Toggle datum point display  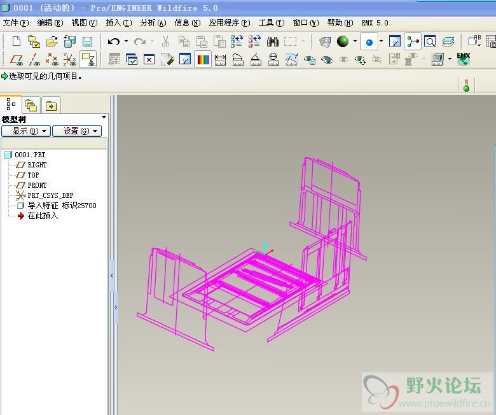52,59
